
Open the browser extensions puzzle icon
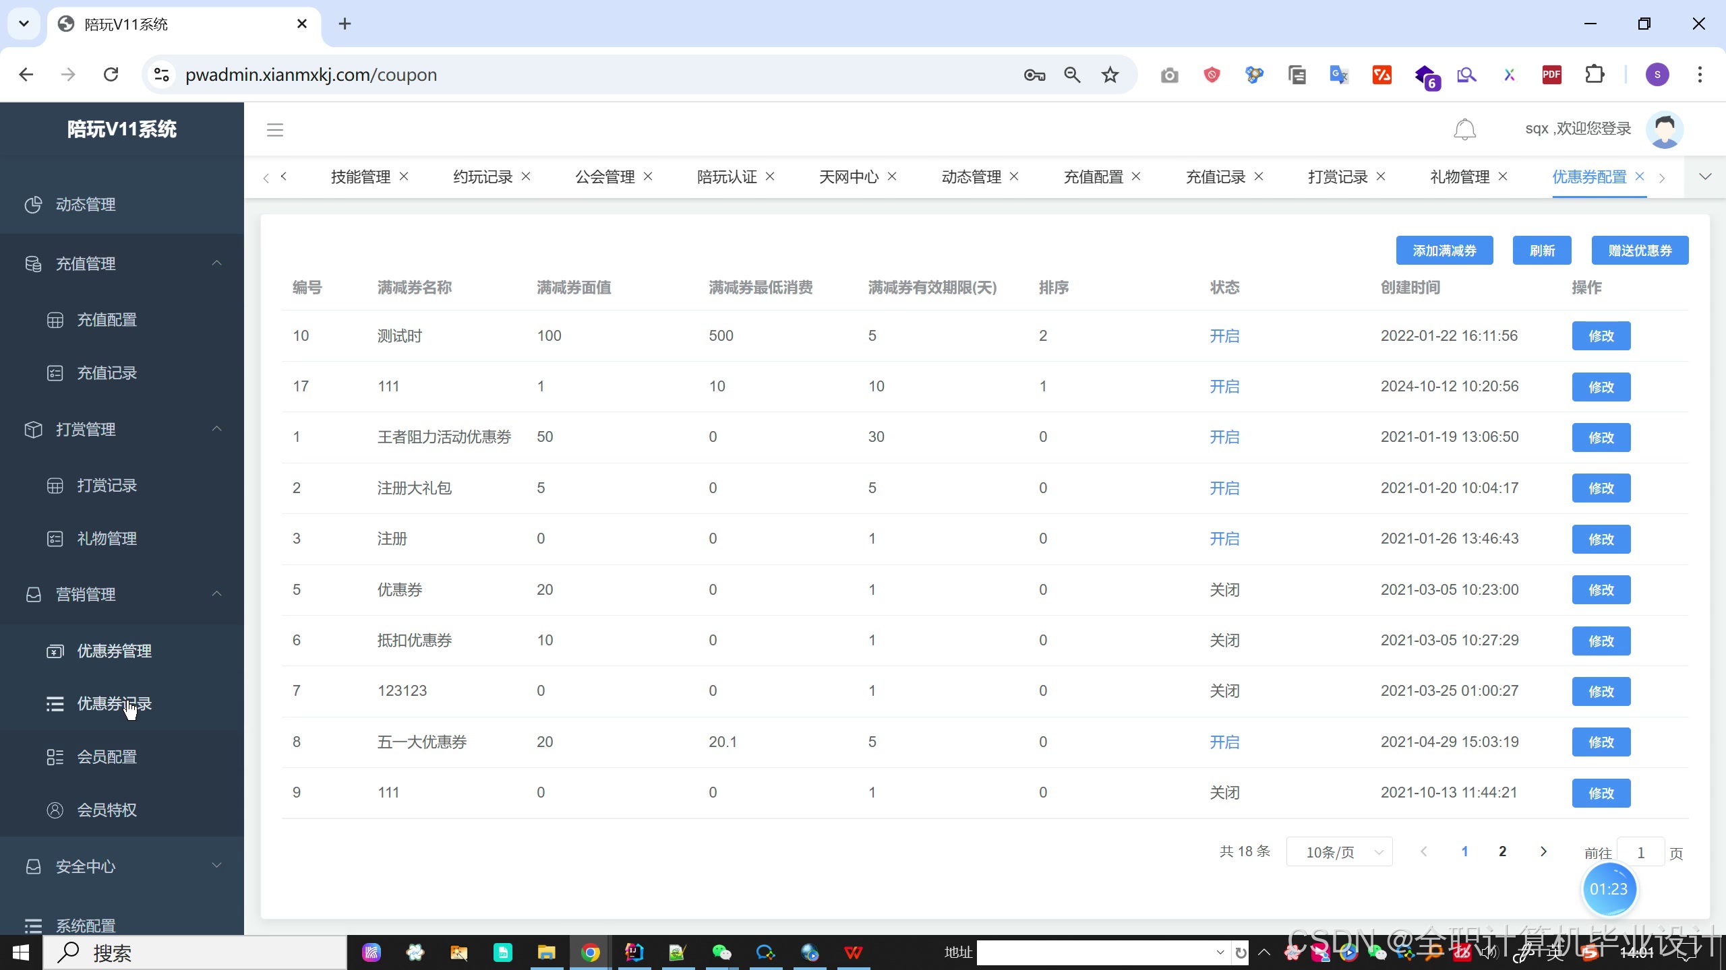[1595, 74]
